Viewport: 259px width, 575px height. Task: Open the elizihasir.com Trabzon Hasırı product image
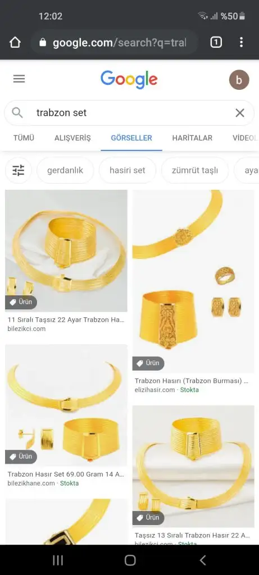[x=193, y=281]
